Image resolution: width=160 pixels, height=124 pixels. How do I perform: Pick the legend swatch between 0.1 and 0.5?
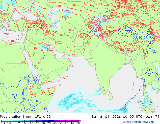(4, 121)
